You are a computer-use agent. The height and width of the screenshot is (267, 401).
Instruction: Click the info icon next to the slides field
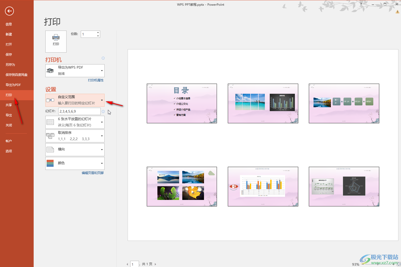pos(103,111)
